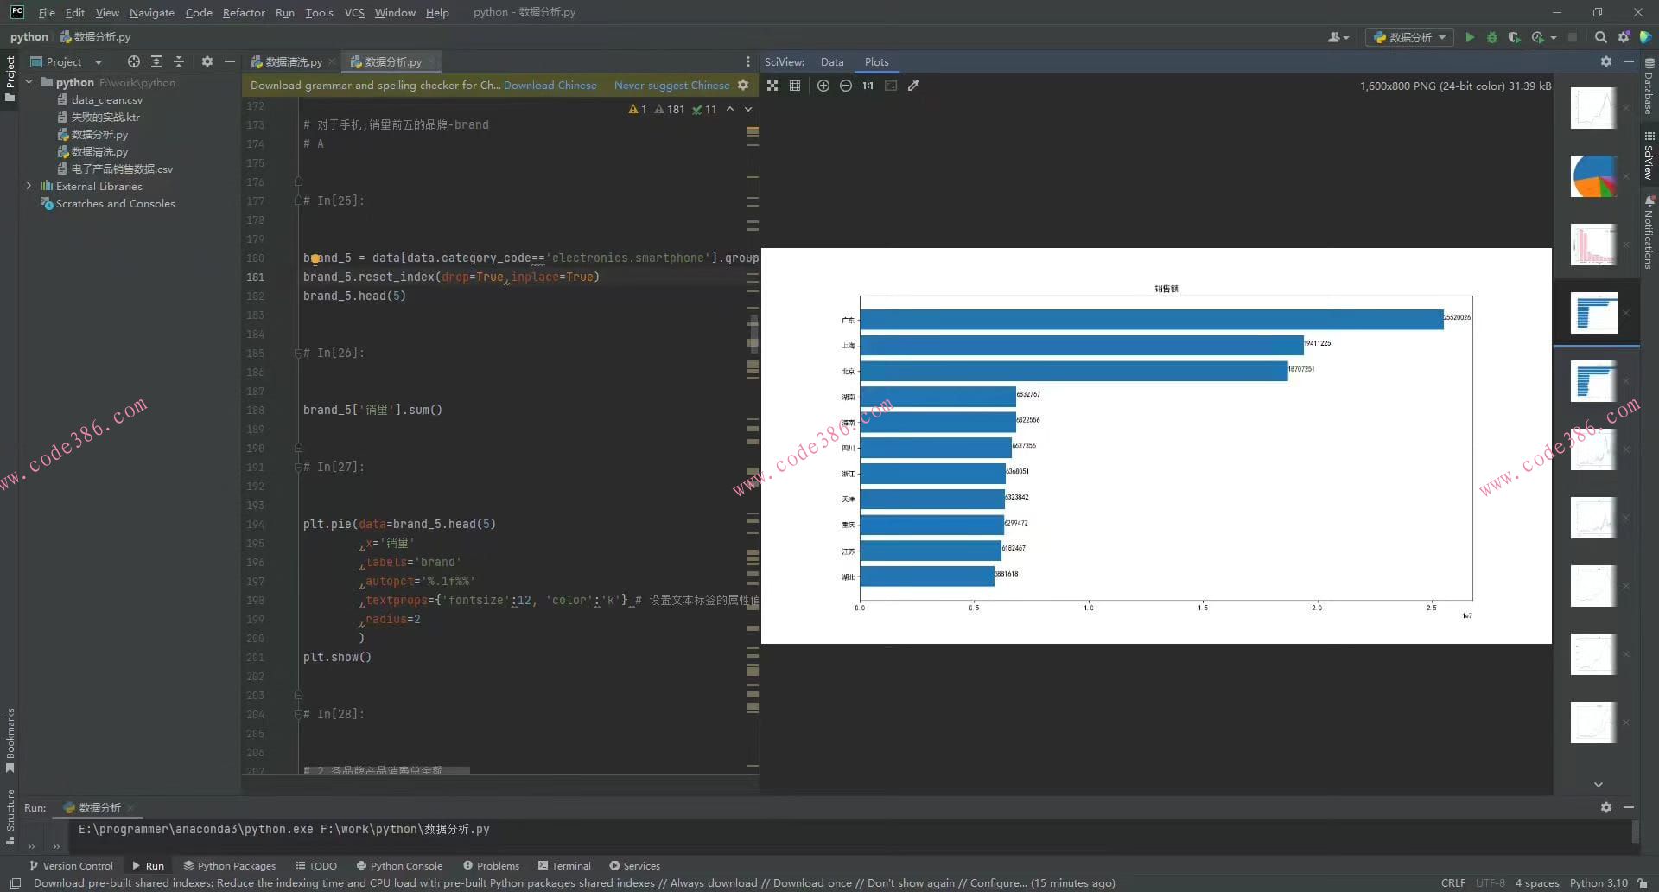
Task: Open the 电子产品销售数据.csv file
Action: pos(121,169)
